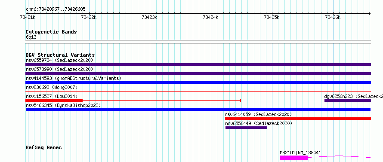Open the nsv6559734 (Sedlazeck2020) variant label

click(59, 60)
